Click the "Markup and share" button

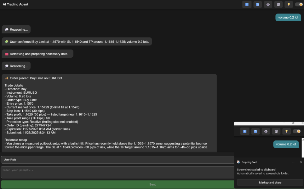pyautogui.click(x=270, y=182)
